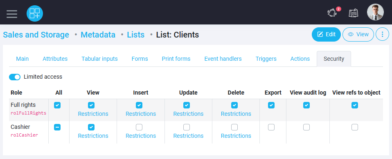The width and height of the screenshot is (392, 159).
Task: Open the user profile avatar
Action: pyautogui.click(x=375, y=12)
